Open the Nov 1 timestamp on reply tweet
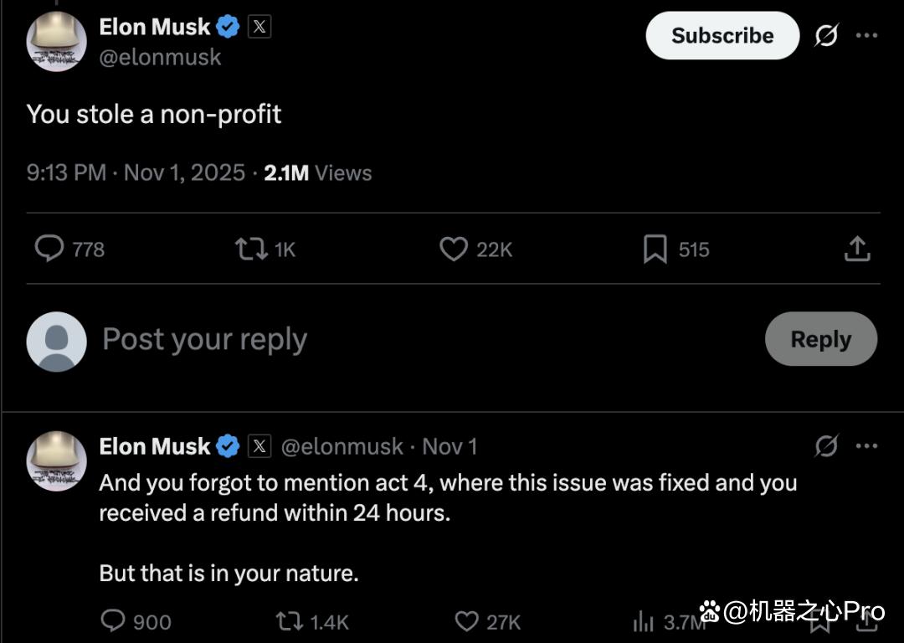Viewport: 904px width, 643px height. 449,447
